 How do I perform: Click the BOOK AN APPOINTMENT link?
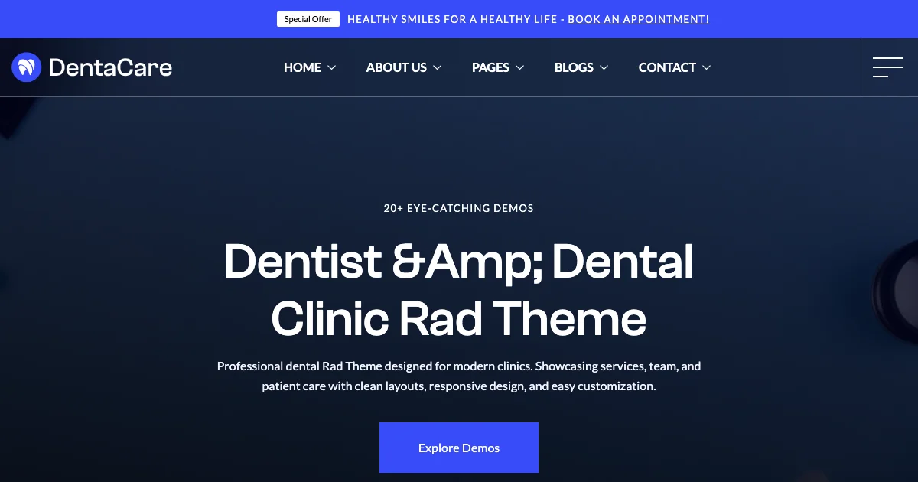[639, 19]
